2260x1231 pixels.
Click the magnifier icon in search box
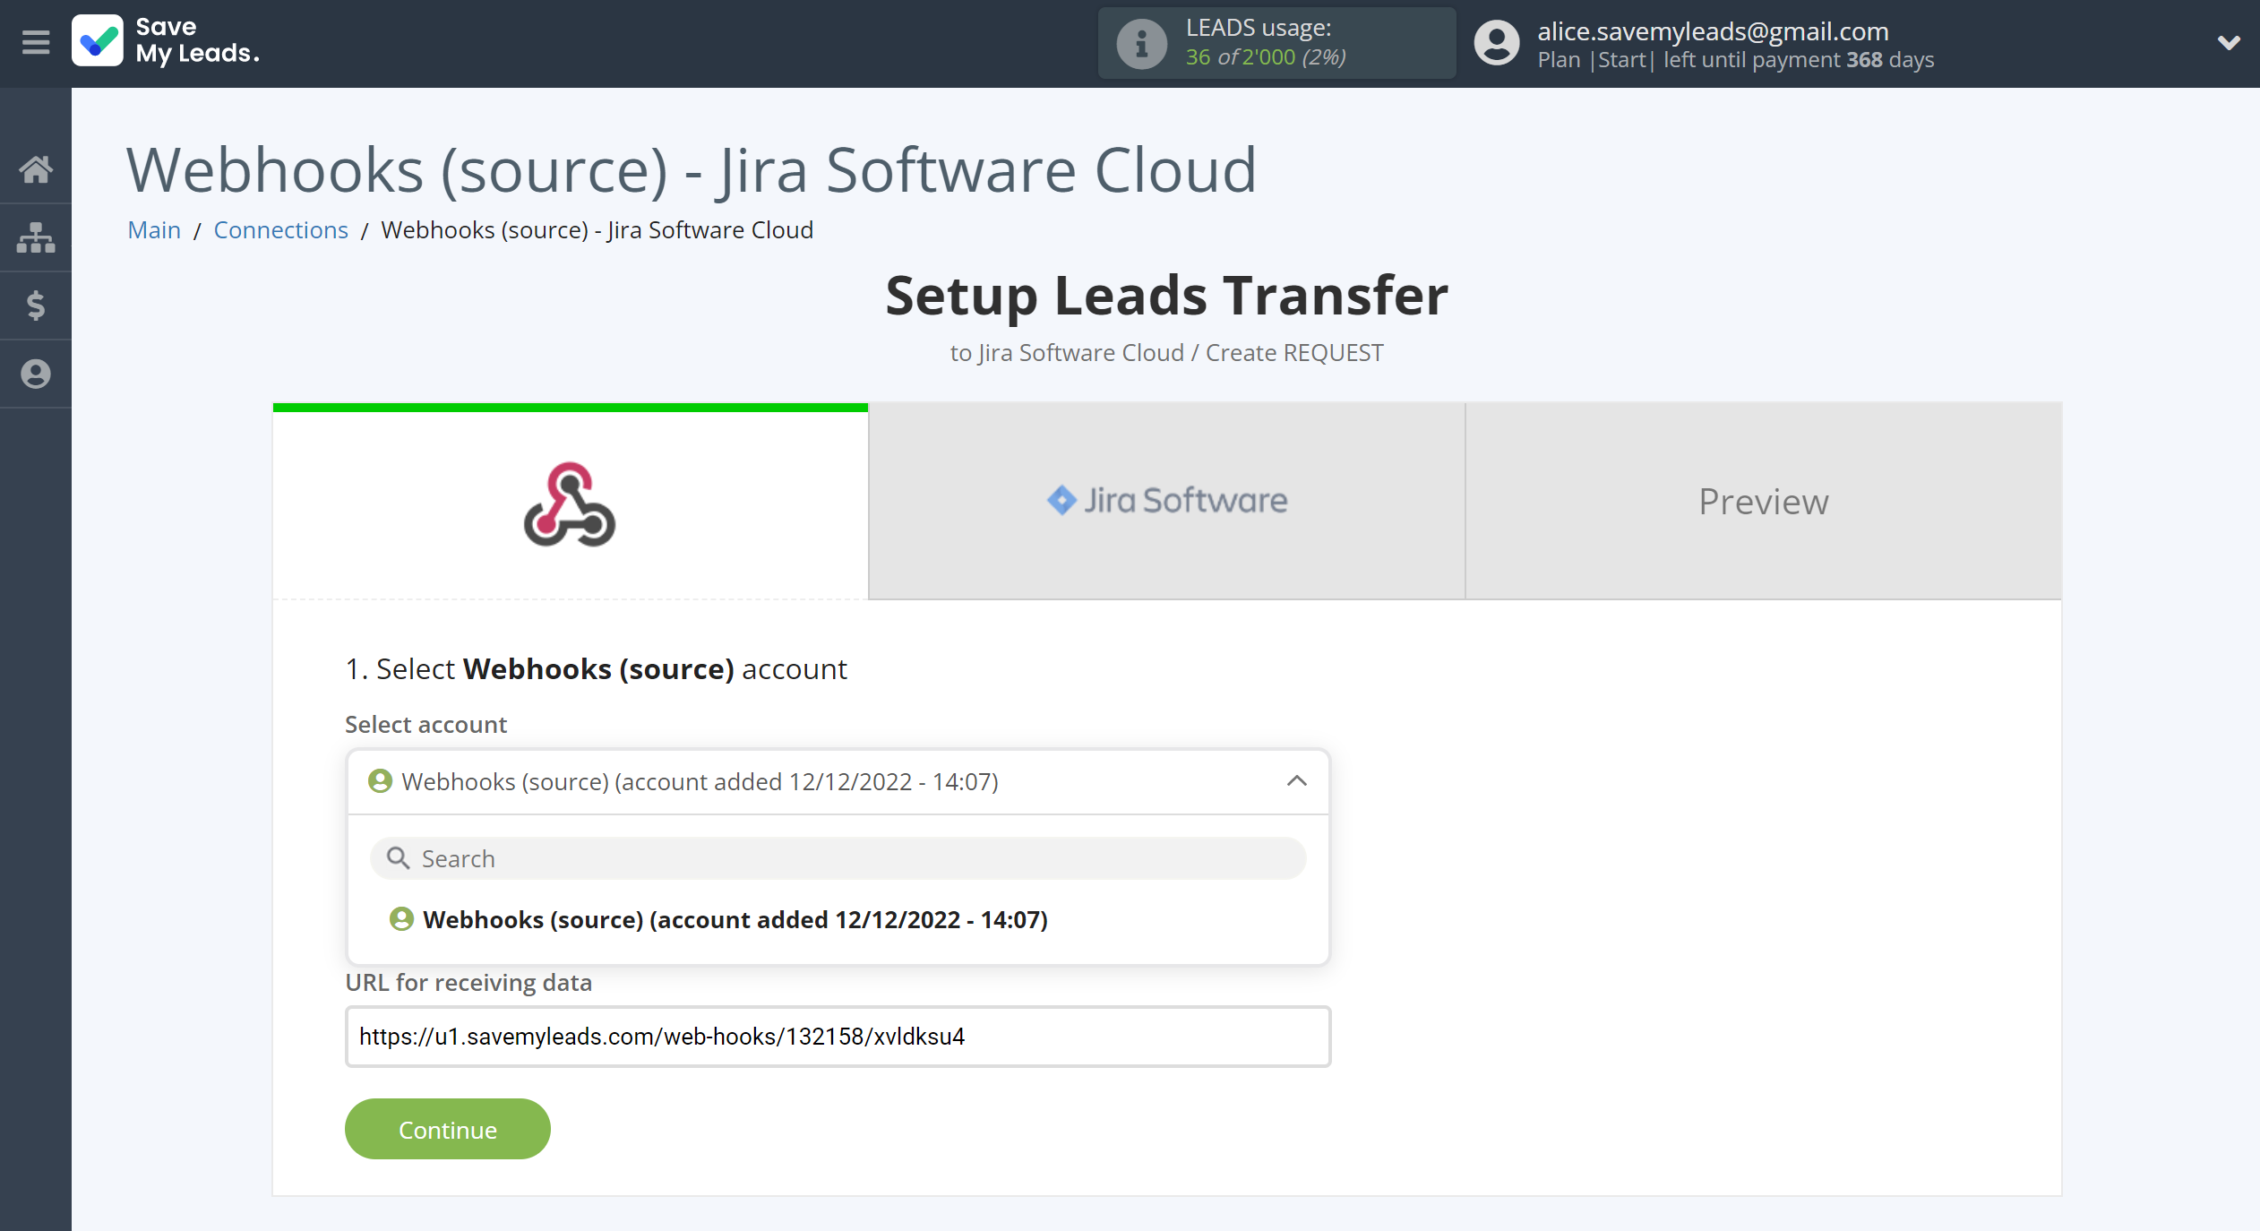click(x=398, y=858)
